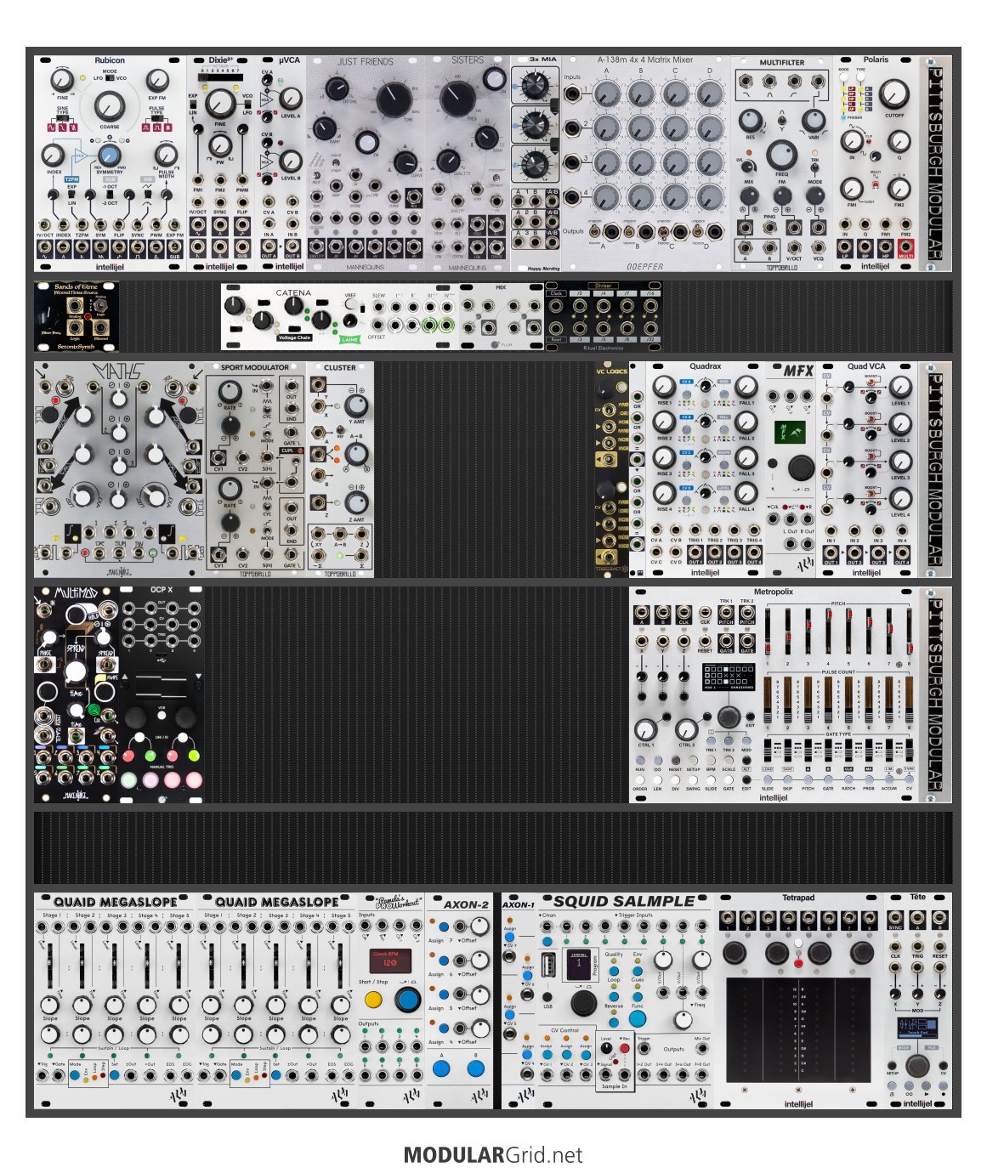Flip the Dixie II+ EXP/LIN switch
This screenshot has width=987, height=1173.
point(193,105)
